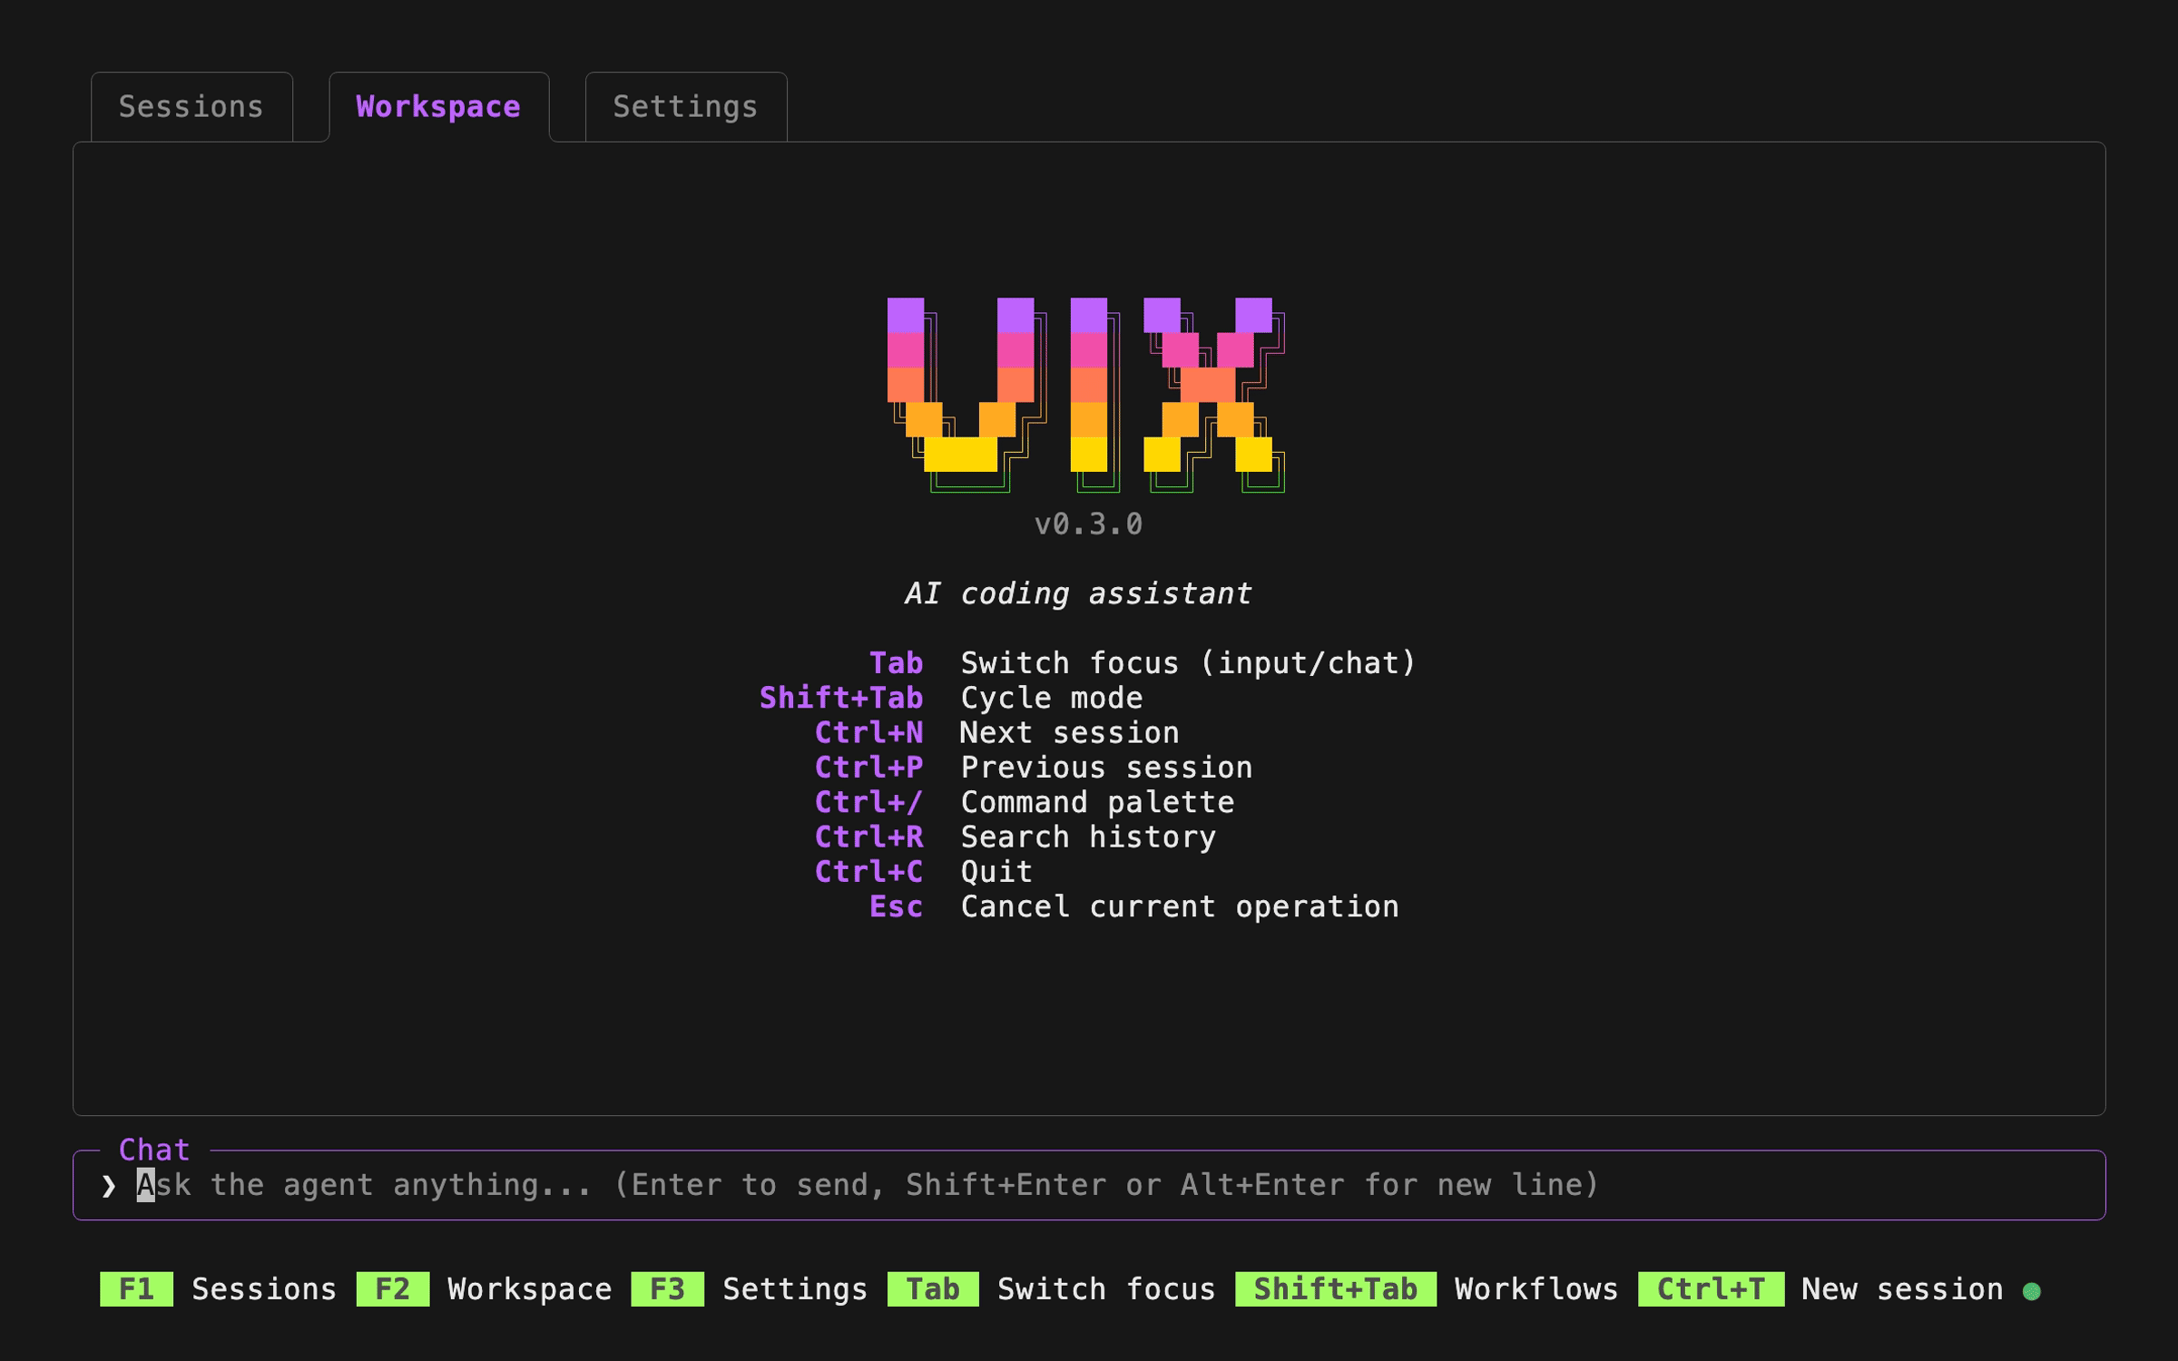Click 'New session' label in footer
Screen dimensions: 2178x1361
(1902, 1289)
